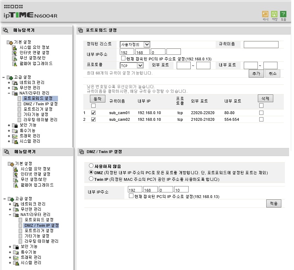Open upper 포트트리거 설정 menu item

click(38, 109)
